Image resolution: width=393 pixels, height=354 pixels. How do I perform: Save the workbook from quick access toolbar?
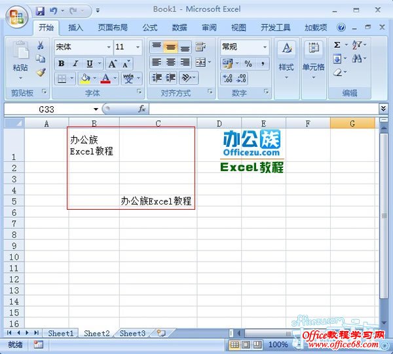click(x=40, y=10)
